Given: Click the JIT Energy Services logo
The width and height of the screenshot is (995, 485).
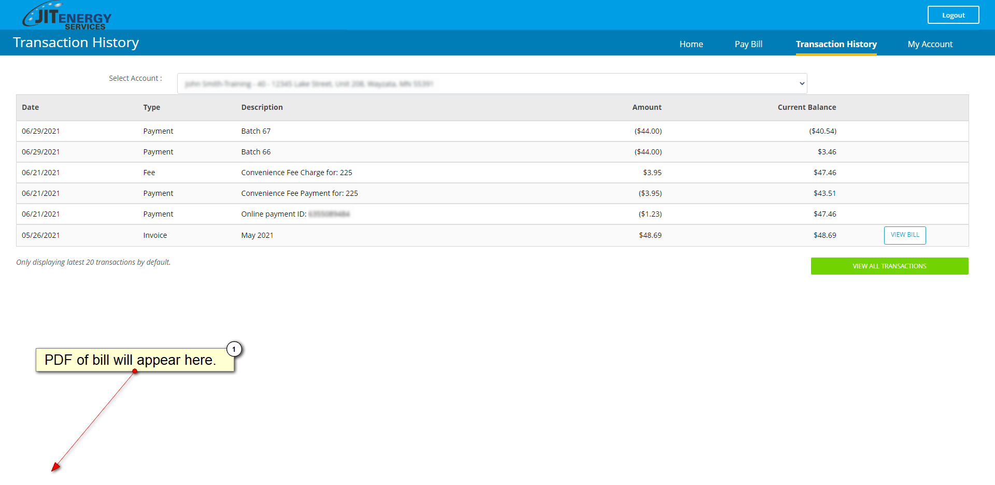Looking at the screenshot, I should coord(67,16).
